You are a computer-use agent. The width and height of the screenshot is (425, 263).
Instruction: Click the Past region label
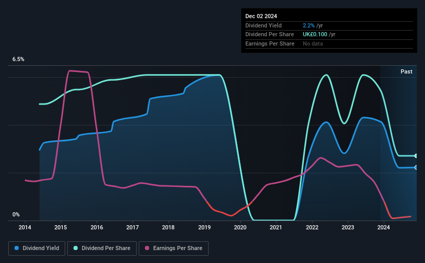[x=406, y=71]
